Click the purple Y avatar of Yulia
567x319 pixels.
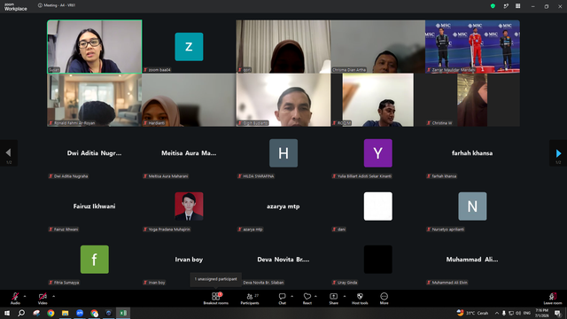pos(378,153)
